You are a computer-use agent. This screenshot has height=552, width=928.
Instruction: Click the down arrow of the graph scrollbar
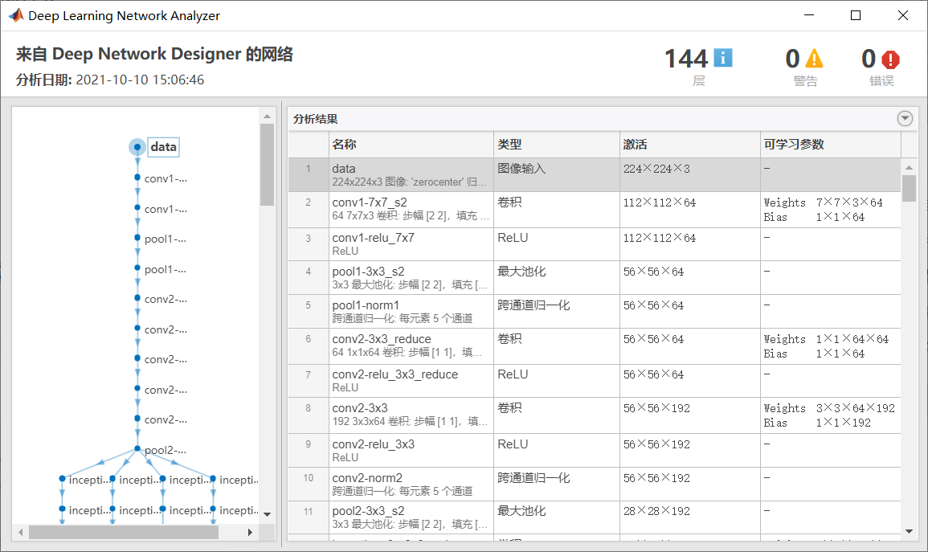[x=267, y=514]
